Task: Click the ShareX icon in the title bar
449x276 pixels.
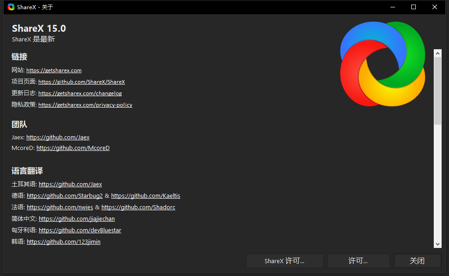Action: point(11,7)
